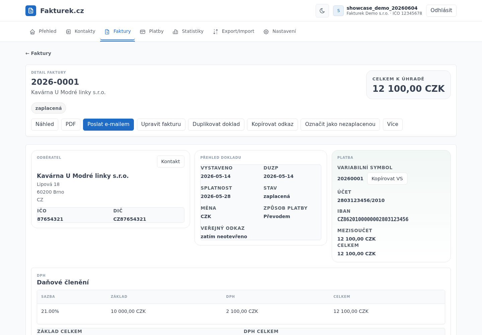
Task: Click the user avatar with letter S
Action: click(x=338, y=11)
